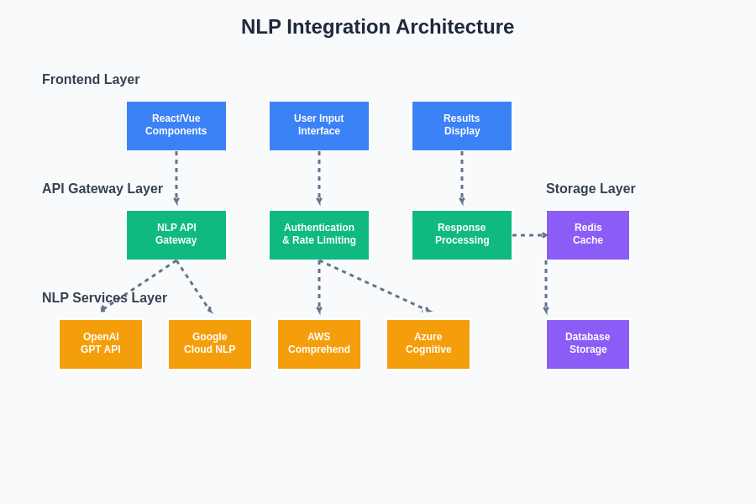Click arrow between Response Processing and Redis Cache

click(529, 235)
